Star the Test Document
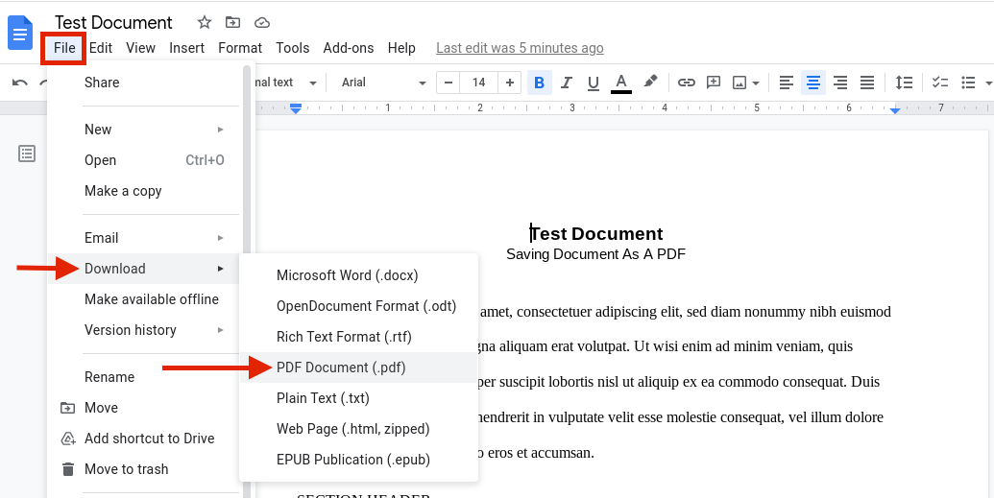The image size is (994, 498). click(205, 23)
